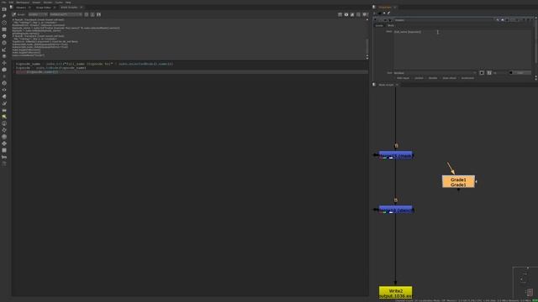The width and height of the screenshot is (538, 302).
Task: Open the Color nodes toolbar icon
Action: (4, 36)
